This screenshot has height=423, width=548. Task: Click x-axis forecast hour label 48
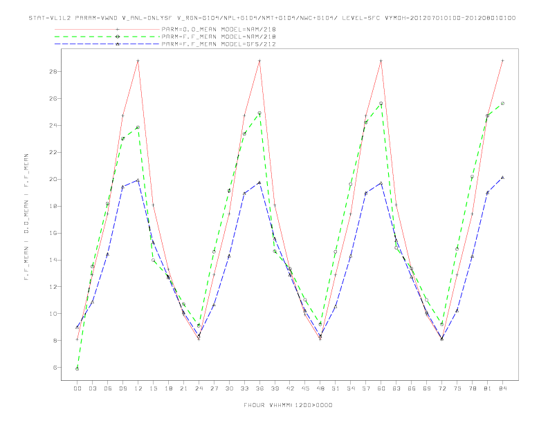pos(320,388)
